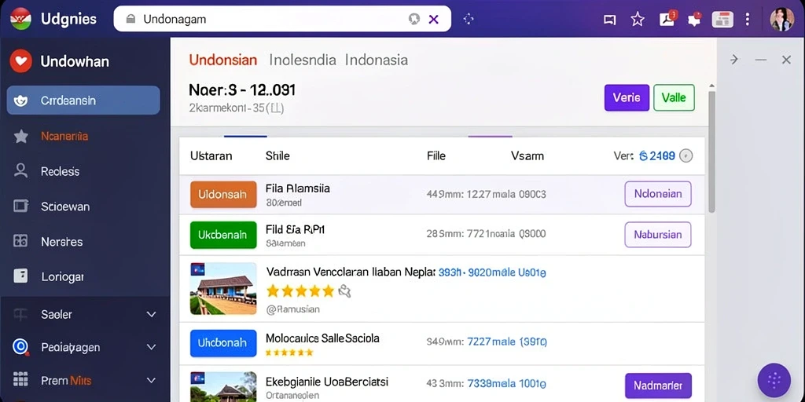The width and height of the screenshot is (805, 402).
Task: Click the lock icon in the address bar
Action: [x=130, y=19]
